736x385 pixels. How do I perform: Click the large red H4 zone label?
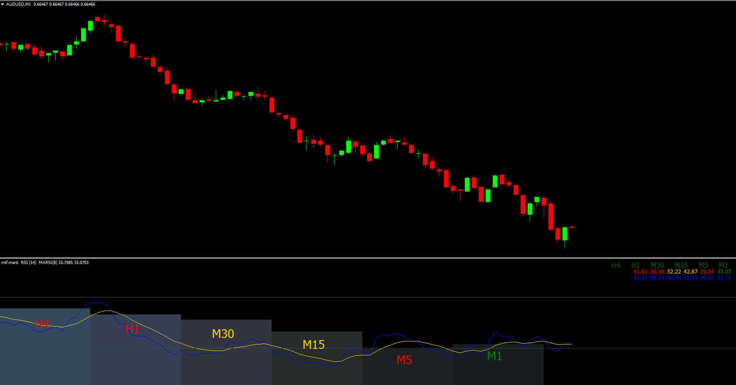pyautogui.click(x=42, y=324)
